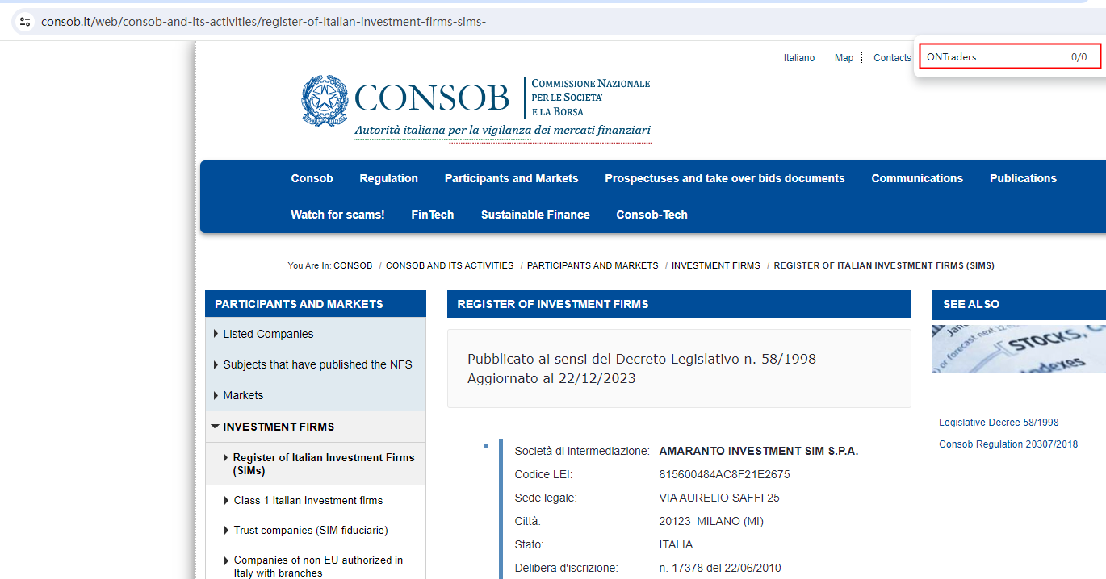
Task: Collapse the Investment Firms section
Action: [278, 427]
